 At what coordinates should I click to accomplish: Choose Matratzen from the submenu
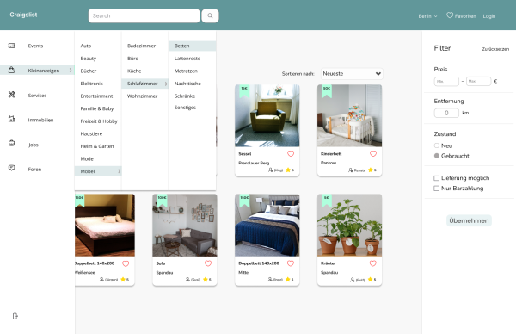click(x=186, y=71)
